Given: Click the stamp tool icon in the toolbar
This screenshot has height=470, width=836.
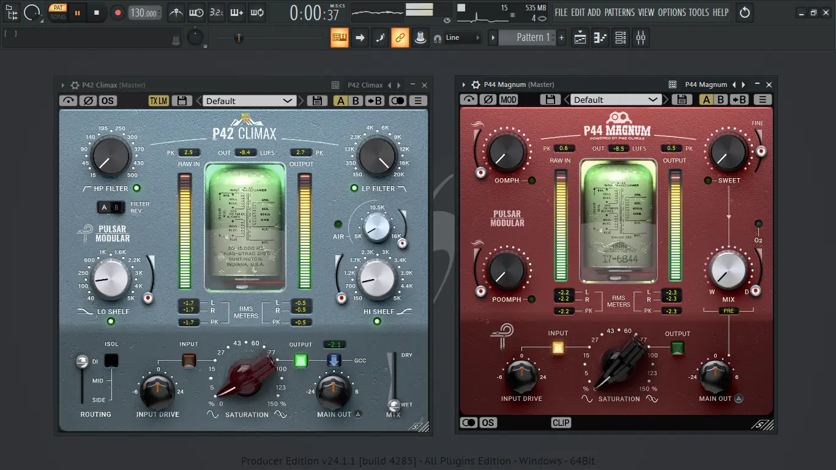Looking at the screenshot, I should pos(420,38).
